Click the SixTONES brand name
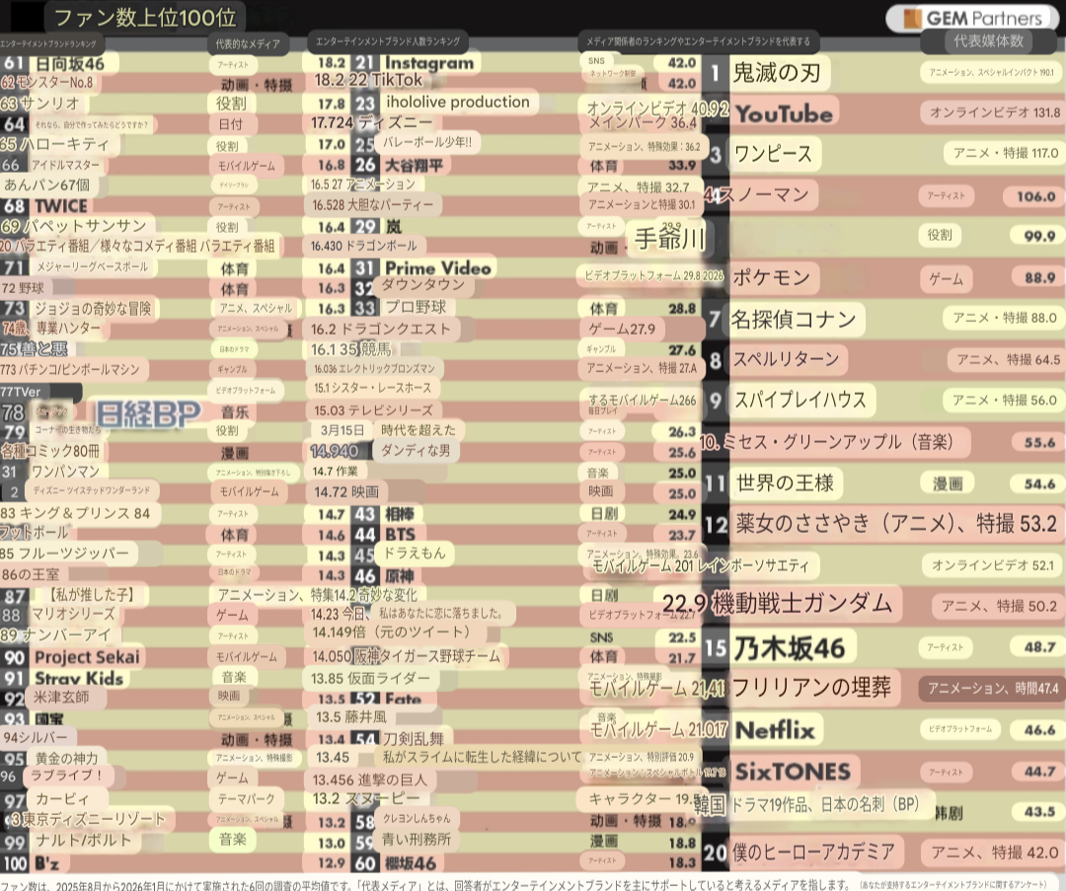Image resolution: width=1066 pixels, height=891 pixels. (x=793, y=772)
